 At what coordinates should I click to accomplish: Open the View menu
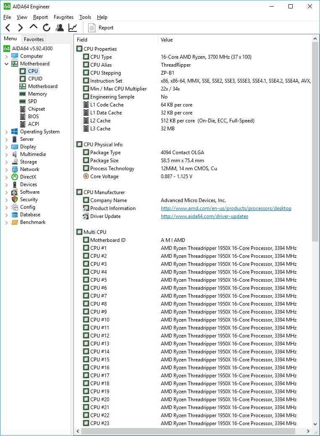[x=22, y=17]
